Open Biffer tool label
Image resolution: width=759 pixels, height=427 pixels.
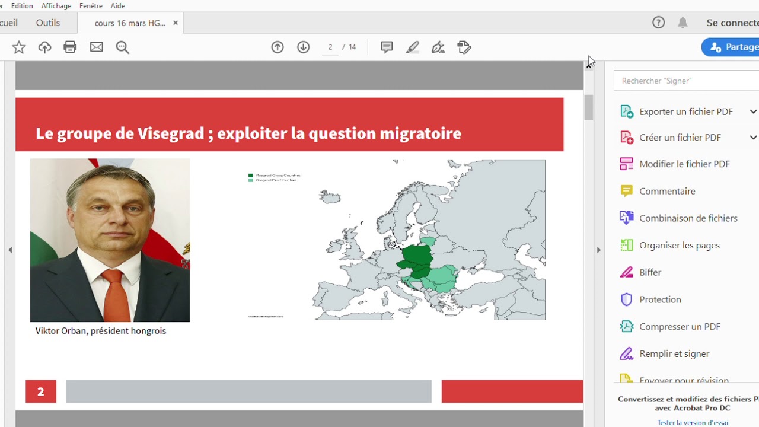(650, 272)
